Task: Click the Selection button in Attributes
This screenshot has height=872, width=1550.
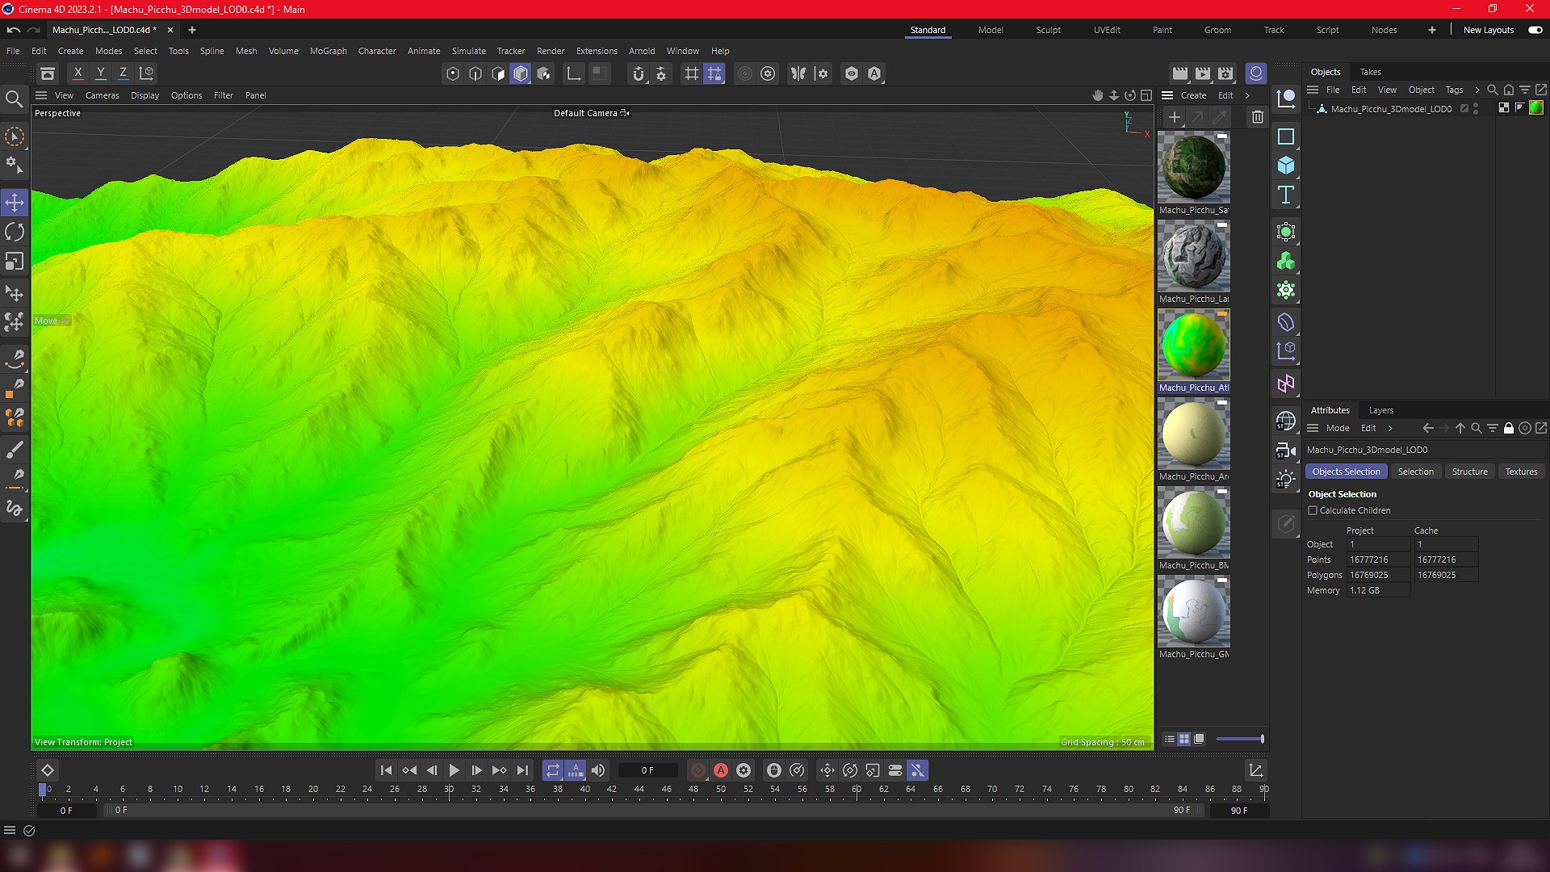Action: click(x=1415, y=472)
